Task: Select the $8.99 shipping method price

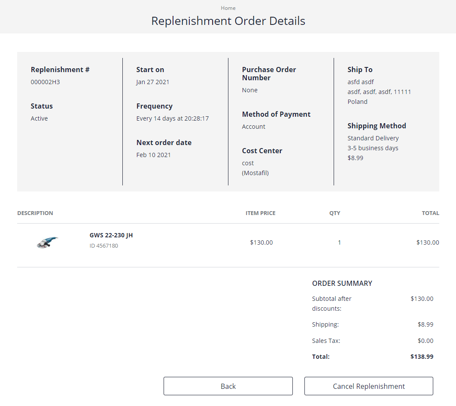Action: (356, 158)
